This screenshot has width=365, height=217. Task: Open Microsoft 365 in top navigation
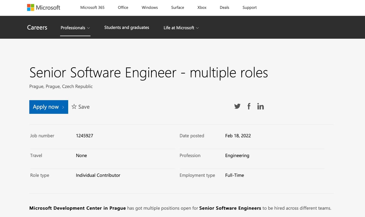coord(92,7)
